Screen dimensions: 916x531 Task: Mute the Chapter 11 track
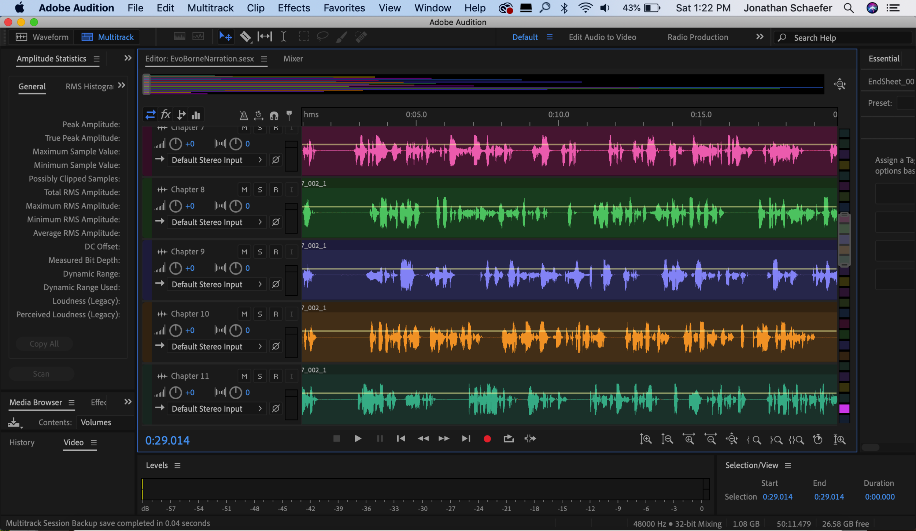(244, 376)
